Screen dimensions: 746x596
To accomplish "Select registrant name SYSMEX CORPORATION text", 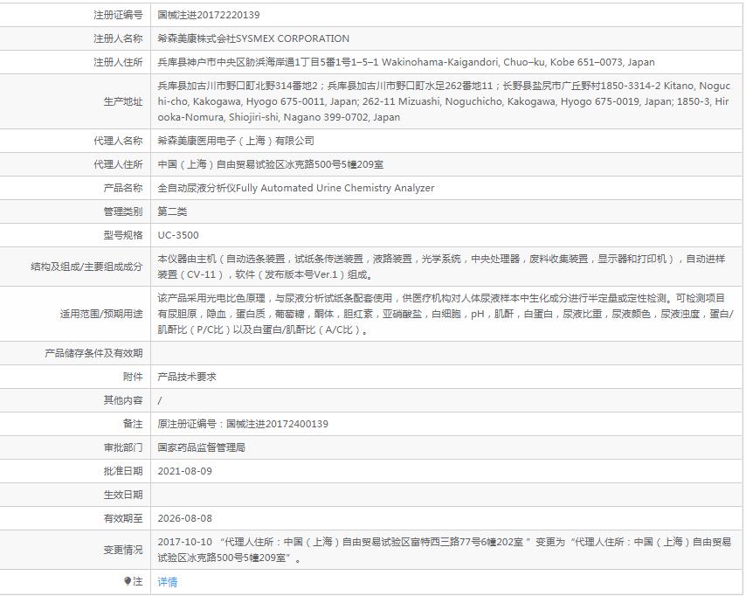I will tap(293, 38).
